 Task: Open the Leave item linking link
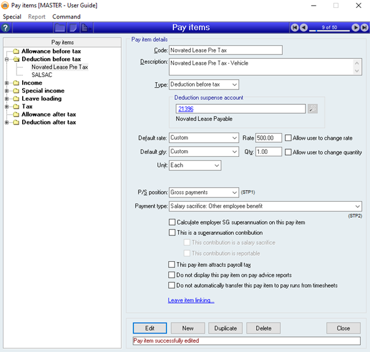(191, 300)
